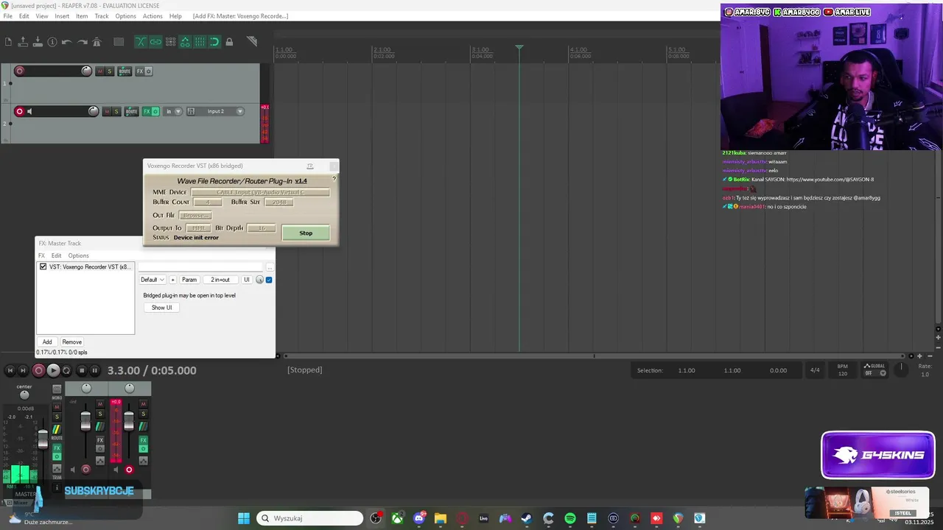Bypass track 2 FX power button
Viewport: 943px width, 530px height.
(x=155, y=111)
